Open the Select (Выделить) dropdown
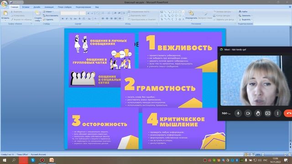The image size is (292, 164). click(x=245, y=20)
